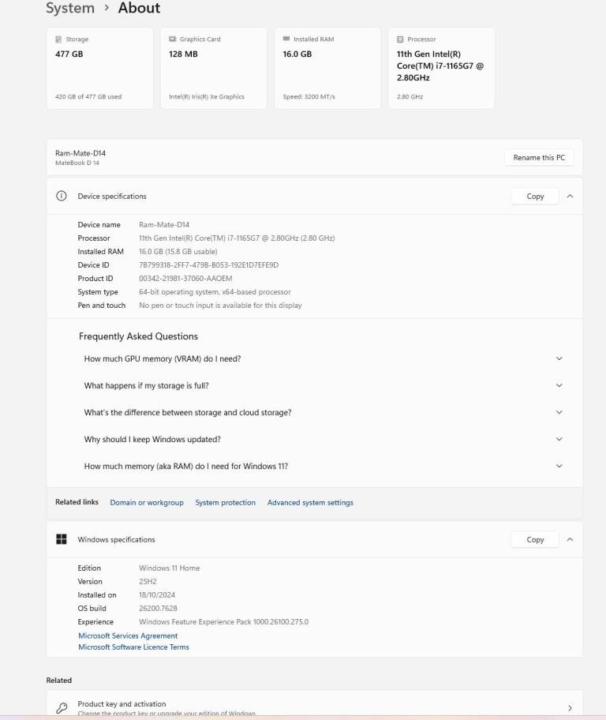Open the Microsoft Services Agreement
Image resolution: width=606 pixels, height=720 pixels.
pyautogui.click(x=128, y=636)
